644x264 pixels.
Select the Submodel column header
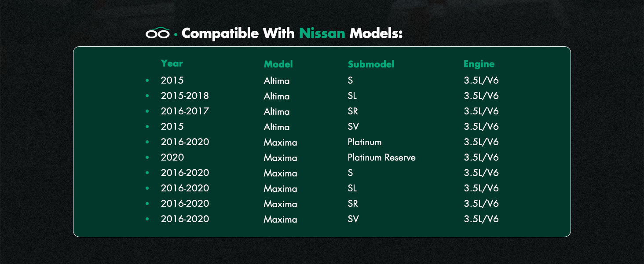click(x=371, y=64)
